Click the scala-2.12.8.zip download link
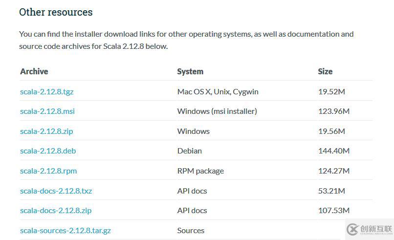The image size is (394, 240). click(46, 131)
